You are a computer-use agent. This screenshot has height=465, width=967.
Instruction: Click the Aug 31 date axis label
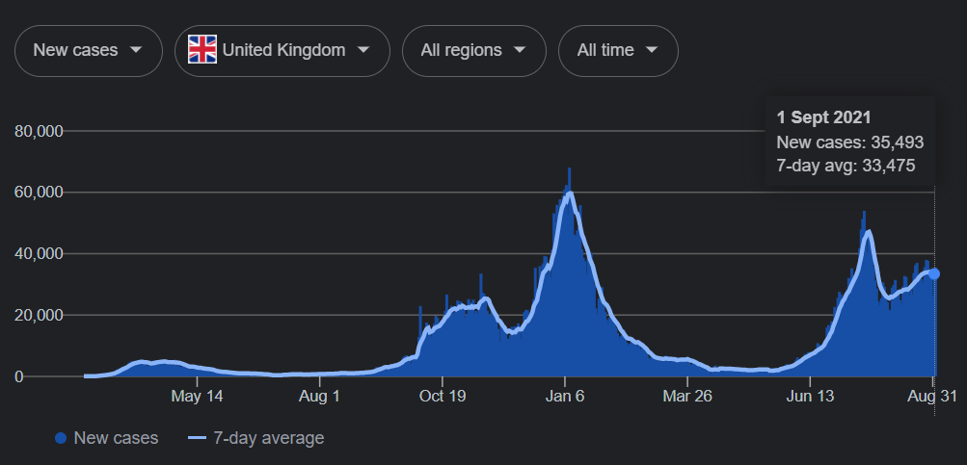point(932,396)
